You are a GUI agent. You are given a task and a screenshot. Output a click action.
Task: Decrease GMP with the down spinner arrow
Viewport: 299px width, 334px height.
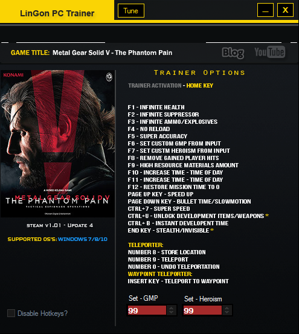click(x=171, y=313)
